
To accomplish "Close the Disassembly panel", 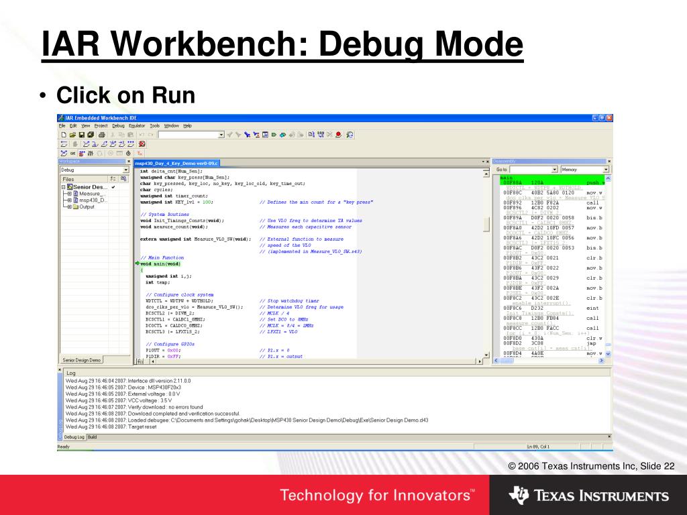I will [609, 162].
